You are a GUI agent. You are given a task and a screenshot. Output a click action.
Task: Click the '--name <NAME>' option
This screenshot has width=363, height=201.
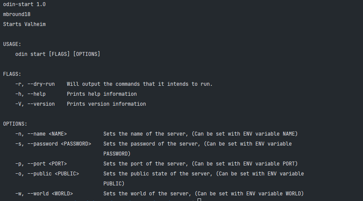tap(47, 134)
